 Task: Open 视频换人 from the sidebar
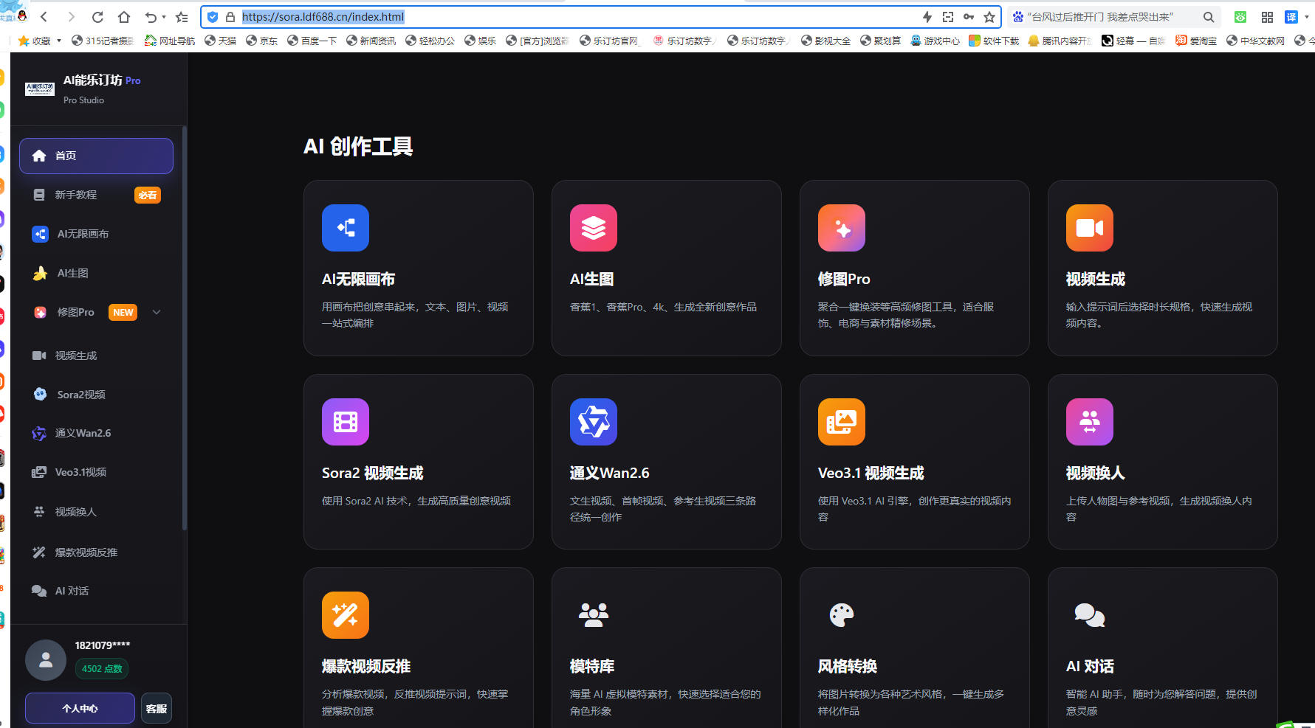pyautogui.click(x=96, y=512)
